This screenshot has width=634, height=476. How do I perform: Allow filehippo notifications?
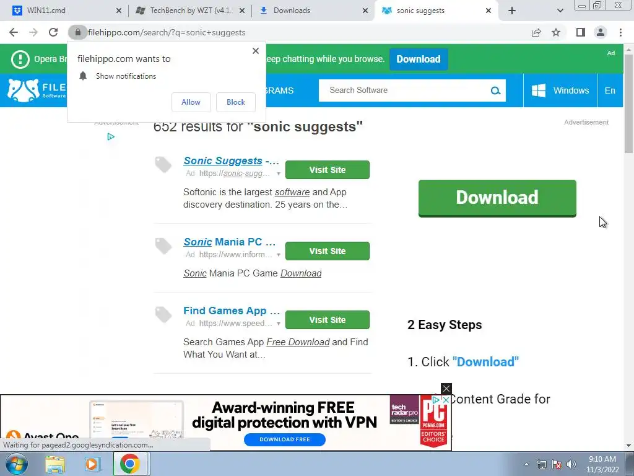[x=191, y=102]
